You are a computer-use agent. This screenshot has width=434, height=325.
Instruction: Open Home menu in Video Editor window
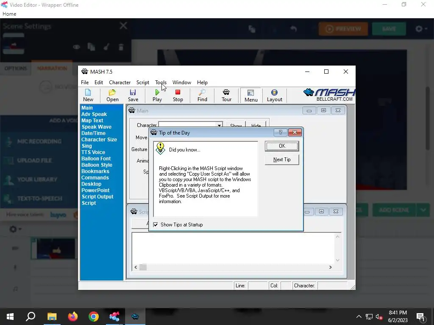pyautogui.click(x=9, y=14)
